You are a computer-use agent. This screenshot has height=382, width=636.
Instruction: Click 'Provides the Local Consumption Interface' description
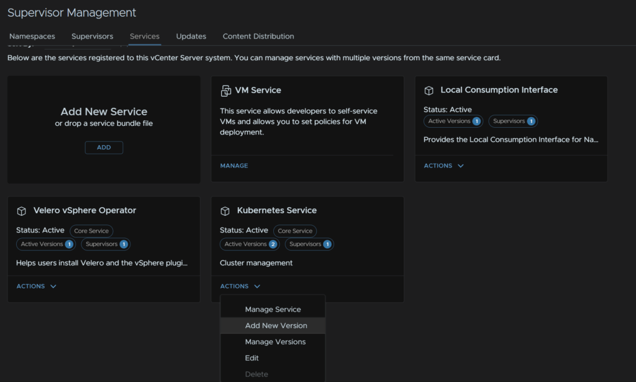tap(511, 140)
